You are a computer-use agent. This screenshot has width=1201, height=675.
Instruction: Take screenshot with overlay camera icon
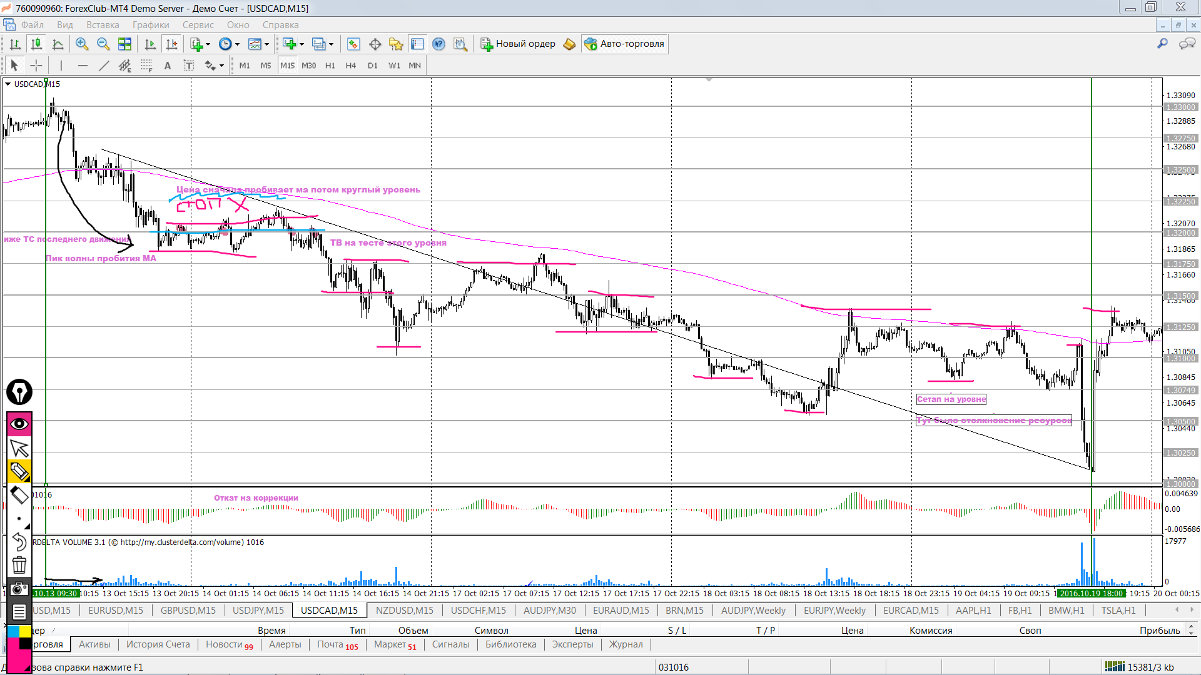tap(19, 589)
